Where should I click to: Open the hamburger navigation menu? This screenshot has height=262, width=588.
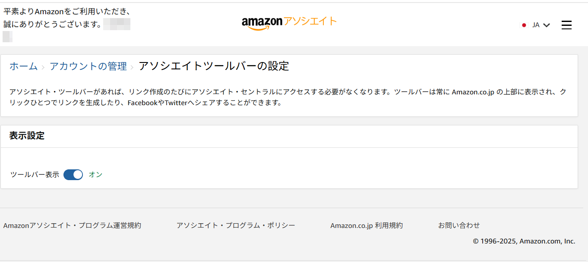[x=566, y=25]
